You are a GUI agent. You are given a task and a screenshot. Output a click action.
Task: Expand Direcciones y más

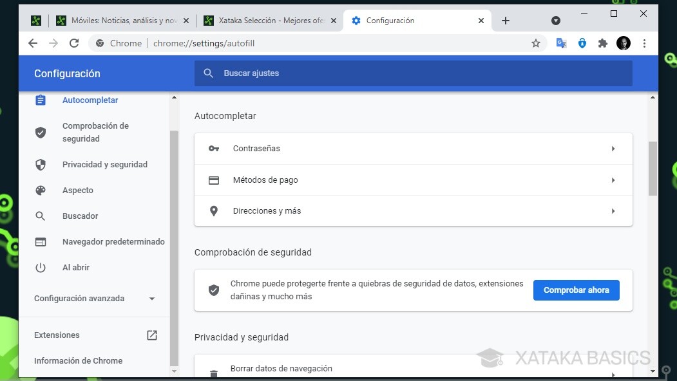(x=613, y=210)
